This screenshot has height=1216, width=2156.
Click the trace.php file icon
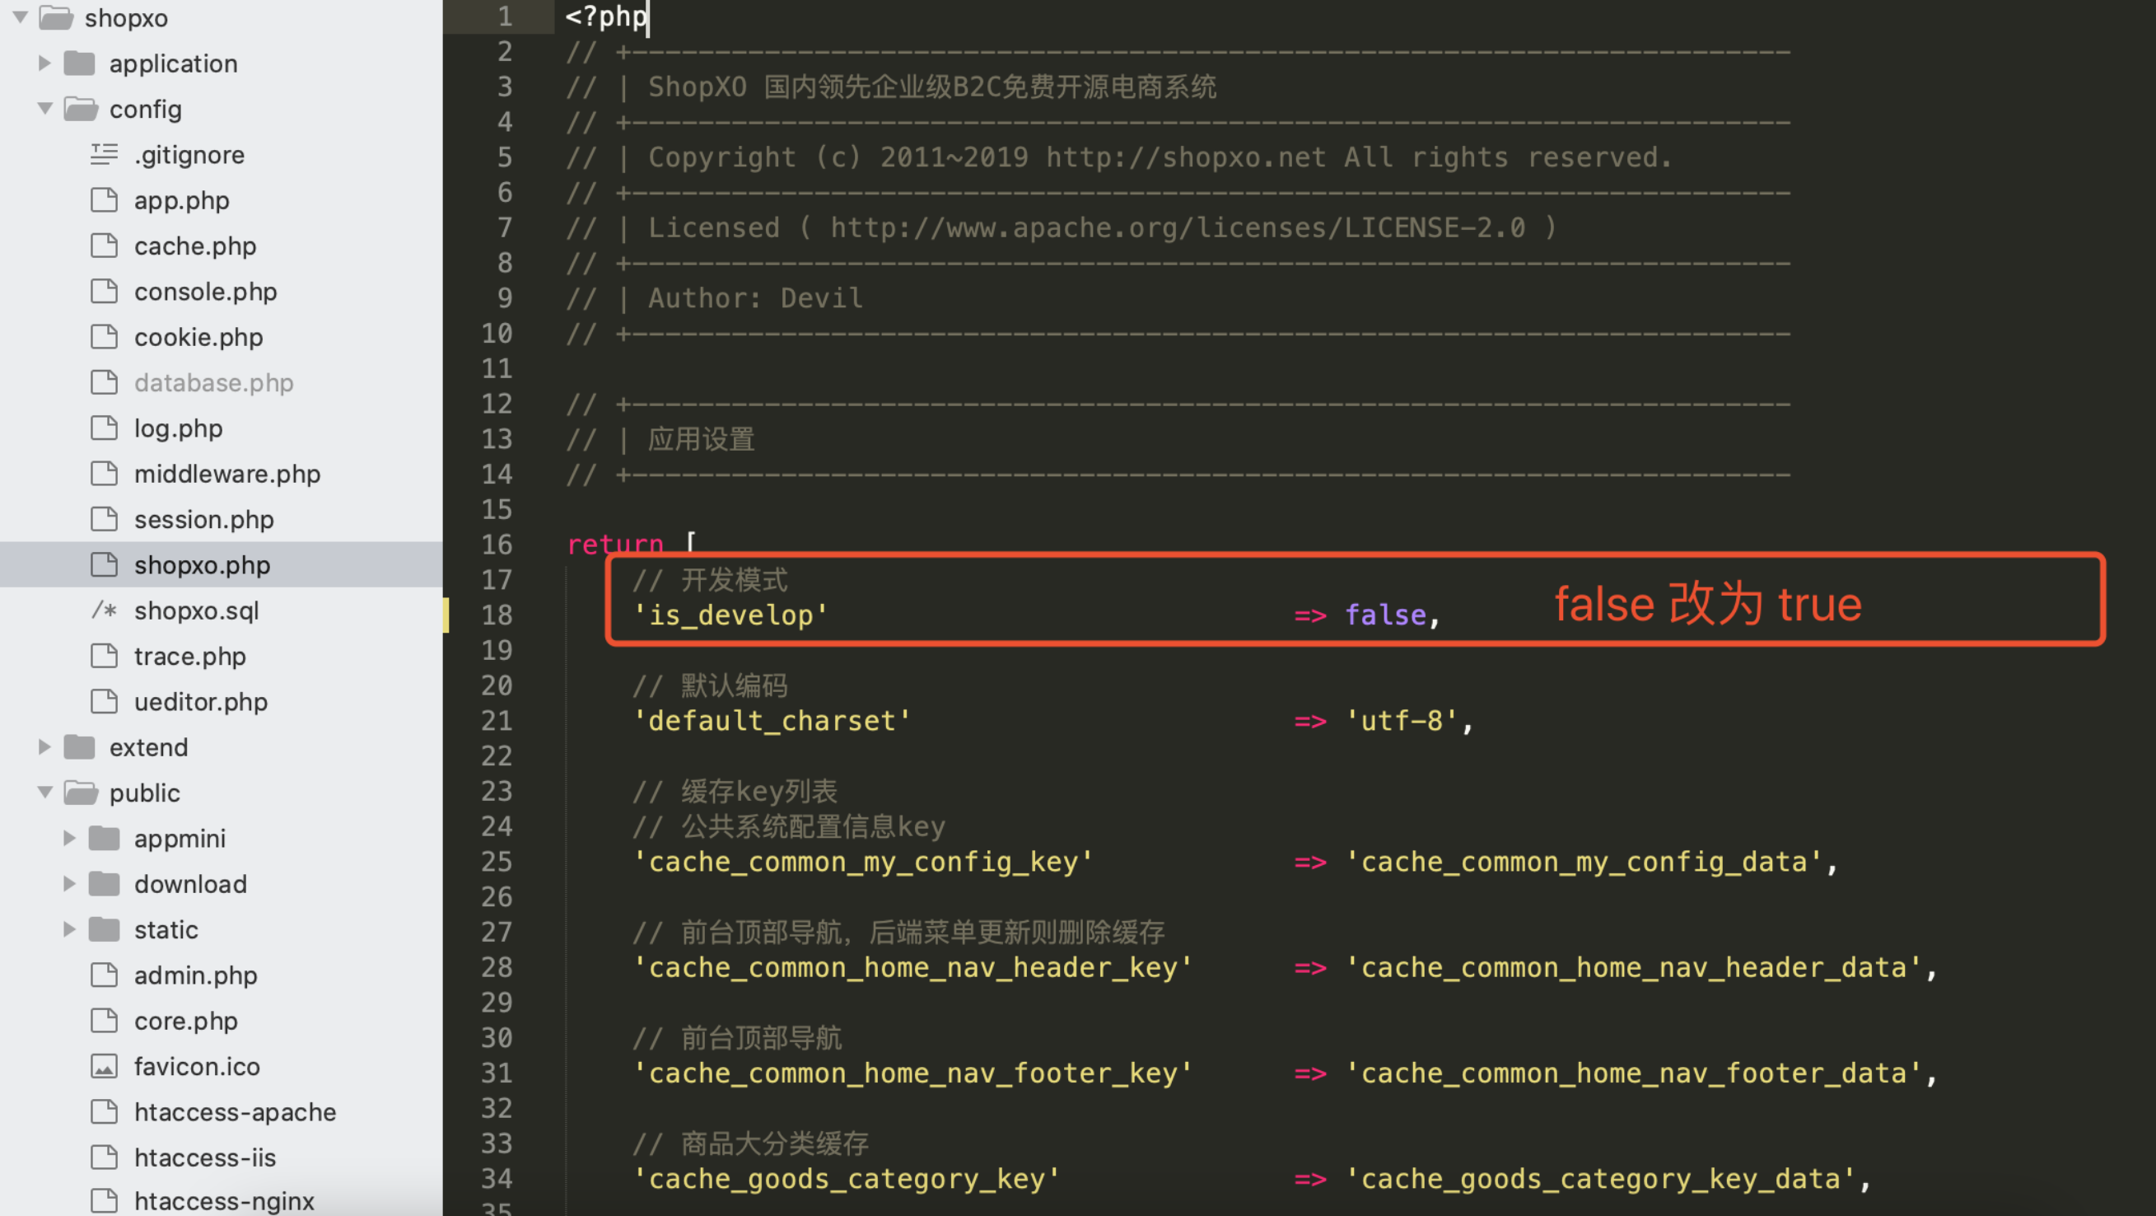[104, 656]
